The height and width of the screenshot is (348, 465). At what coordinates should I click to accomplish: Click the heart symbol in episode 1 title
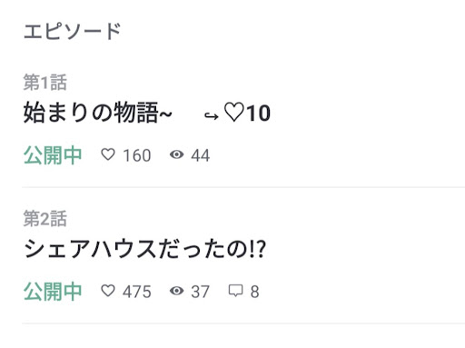click(x=234, y=112)
